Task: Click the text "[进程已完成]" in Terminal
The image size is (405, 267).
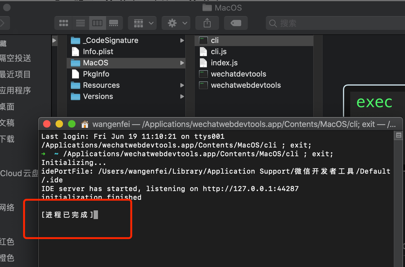Action: (x=67, y=215)
